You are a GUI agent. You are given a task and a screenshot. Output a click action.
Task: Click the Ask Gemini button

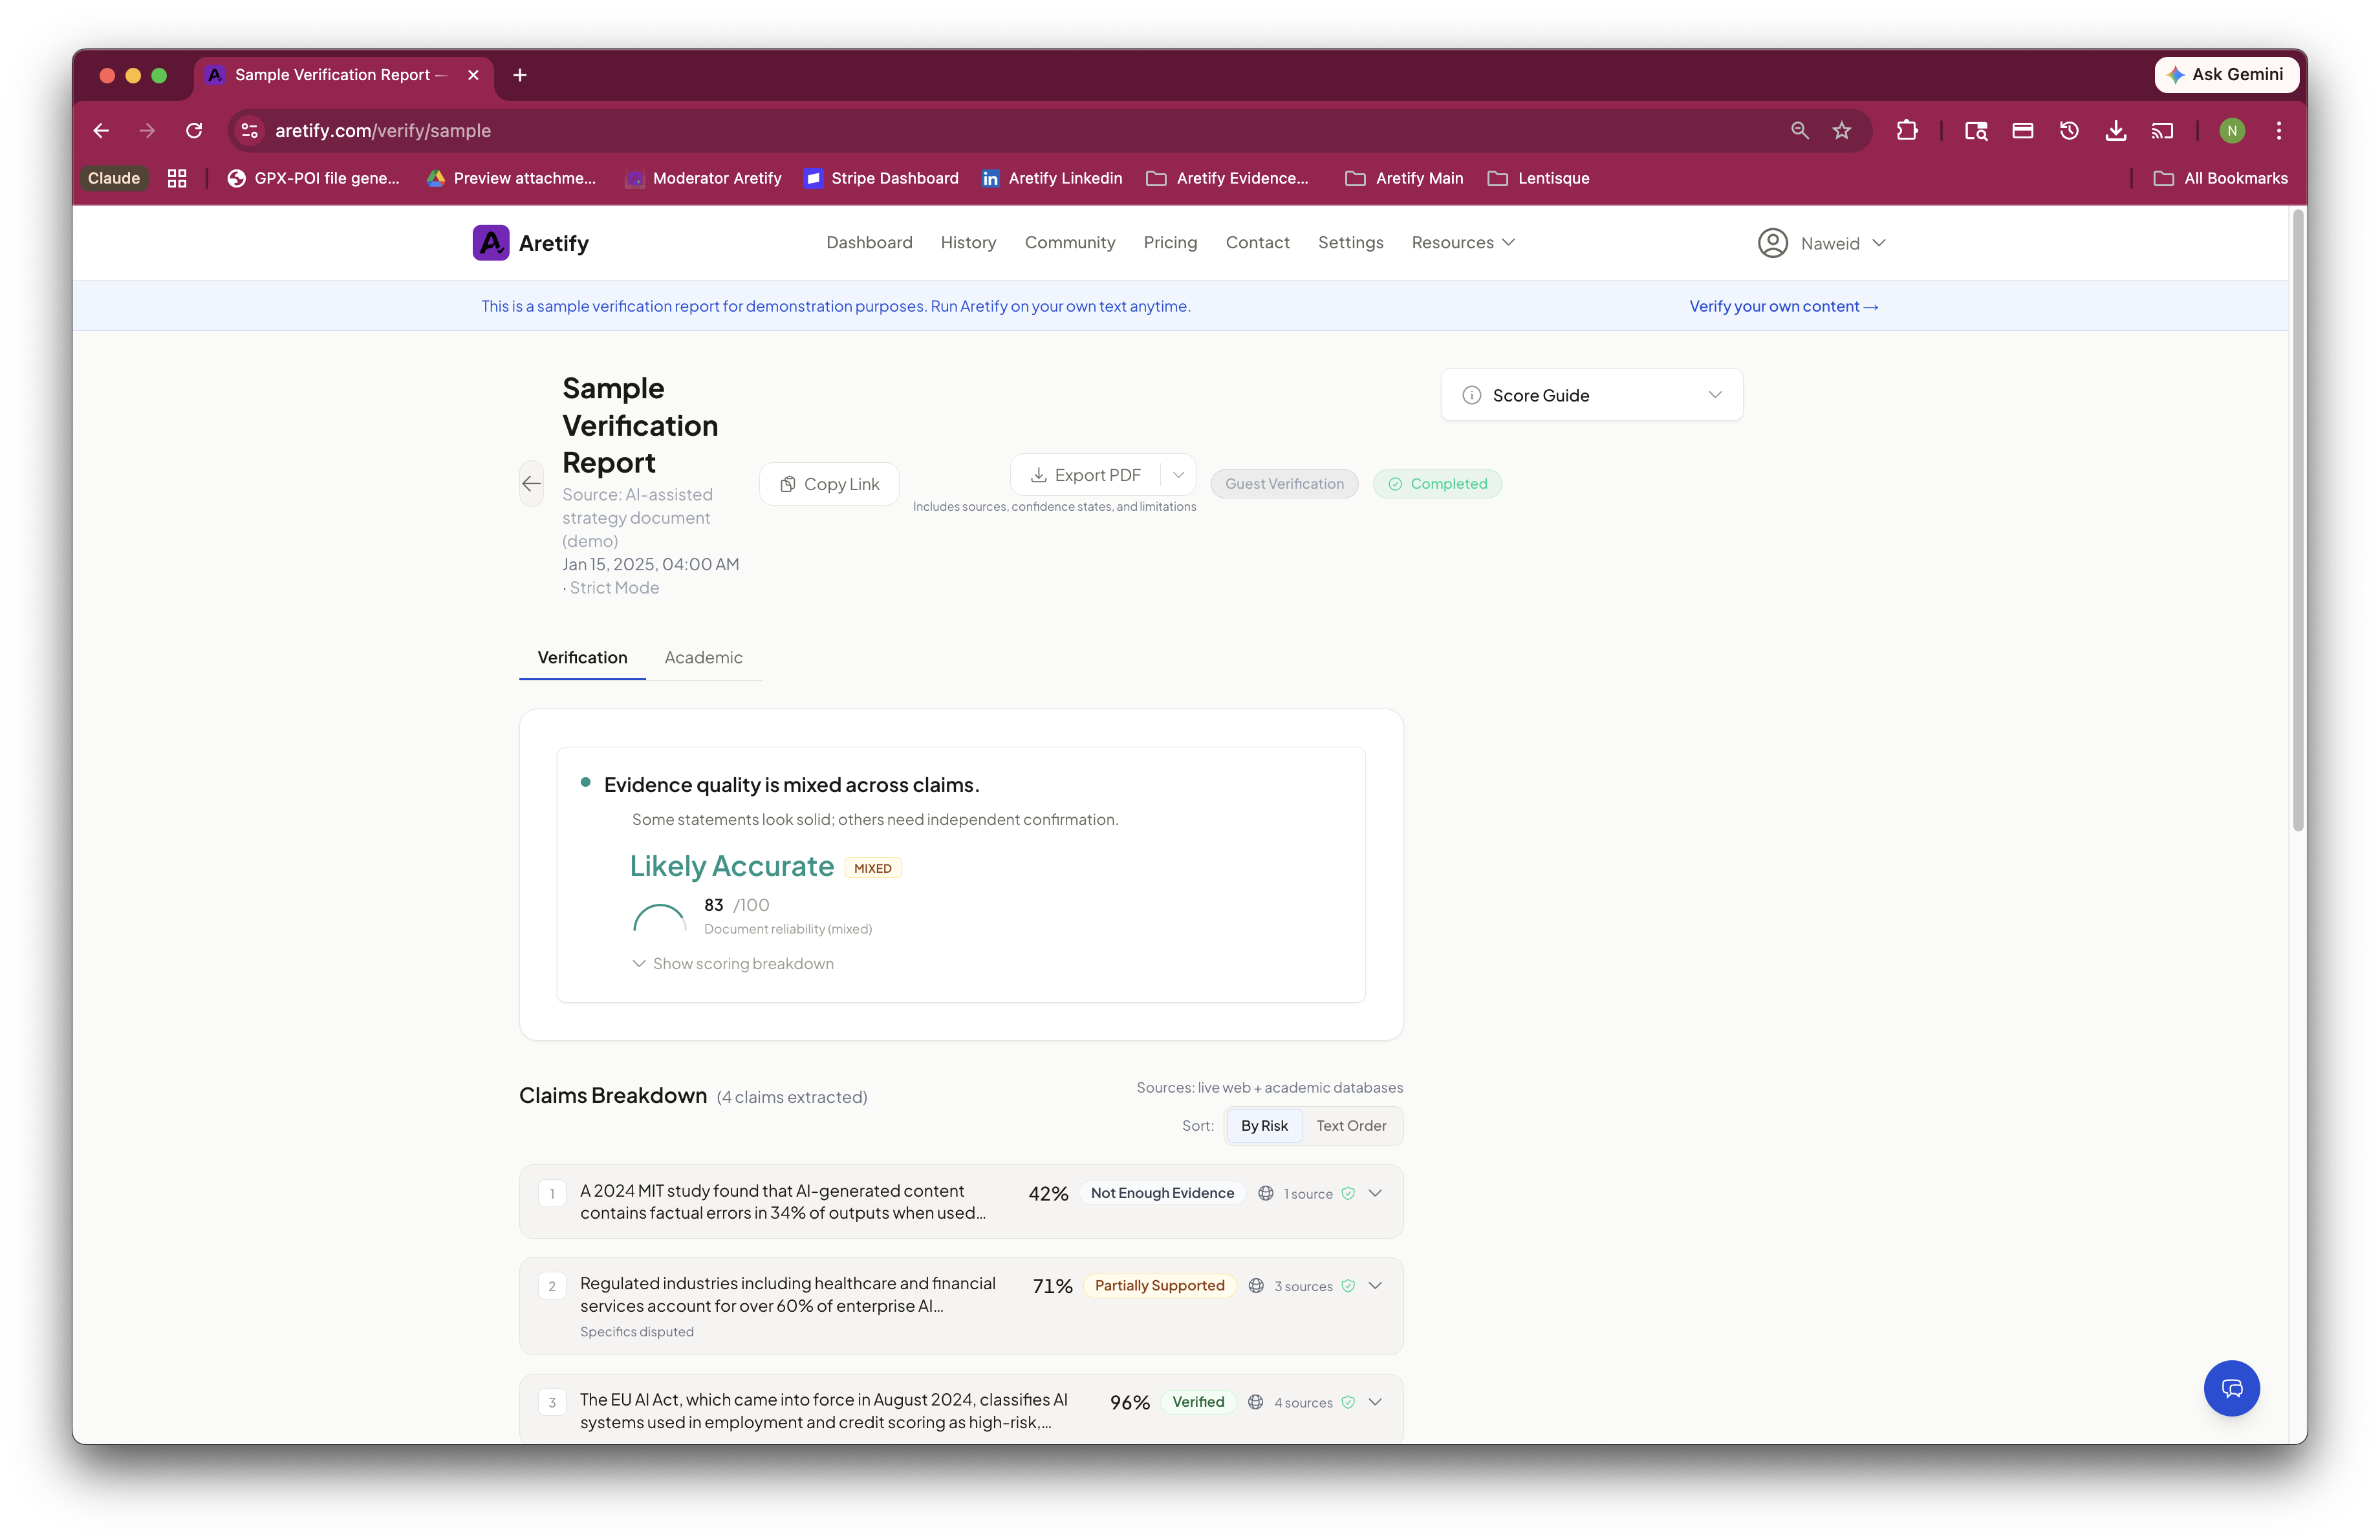coord(2226,75)
